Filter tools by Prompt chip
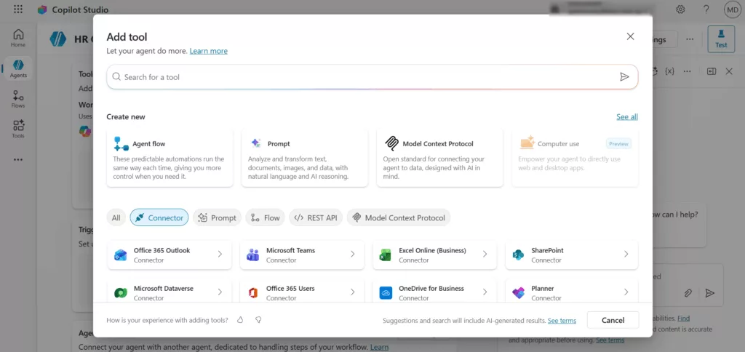 coord(217,217)
